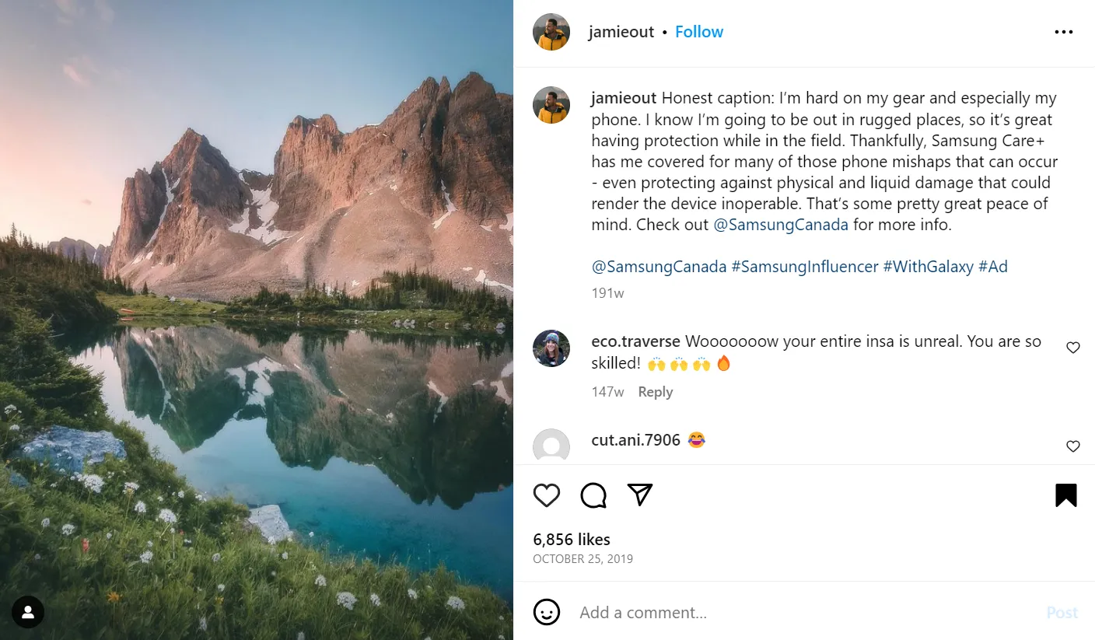Toggle the saved bookmark icon
This screenshot has width=1095, height=640.
pos(1065,495)
